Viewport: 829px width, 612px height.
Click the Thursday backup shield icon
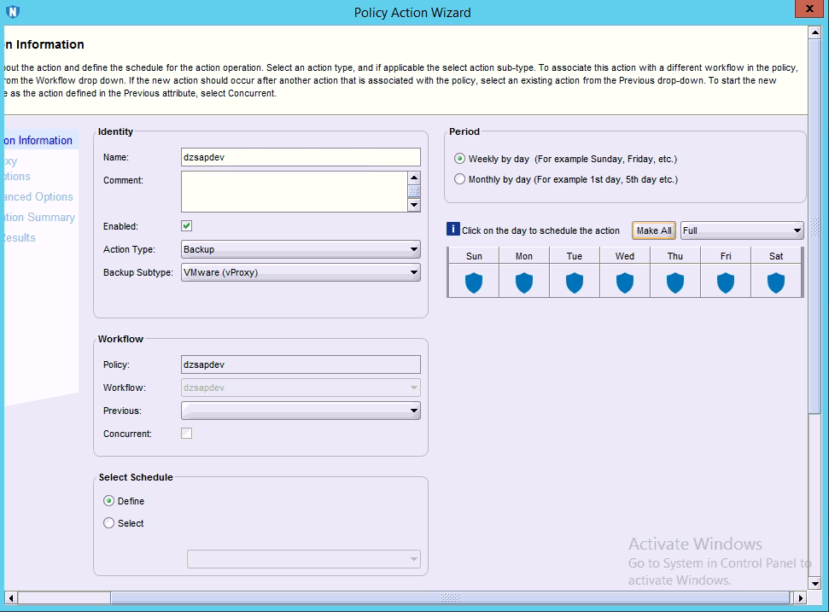click(675, 283)
